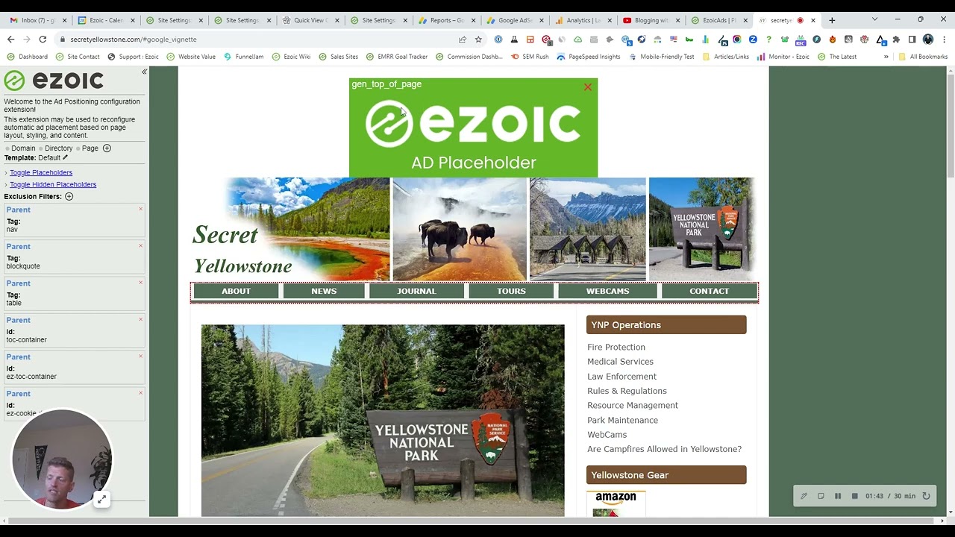This screenshot has width=955, height=537.
Task: Bookmark this page with star icon
Action: (478, 40)
